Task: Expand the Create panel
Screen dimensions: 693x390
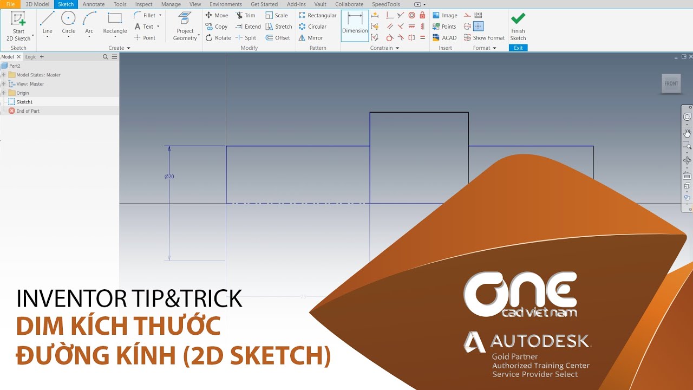Action: coord(120,48)
